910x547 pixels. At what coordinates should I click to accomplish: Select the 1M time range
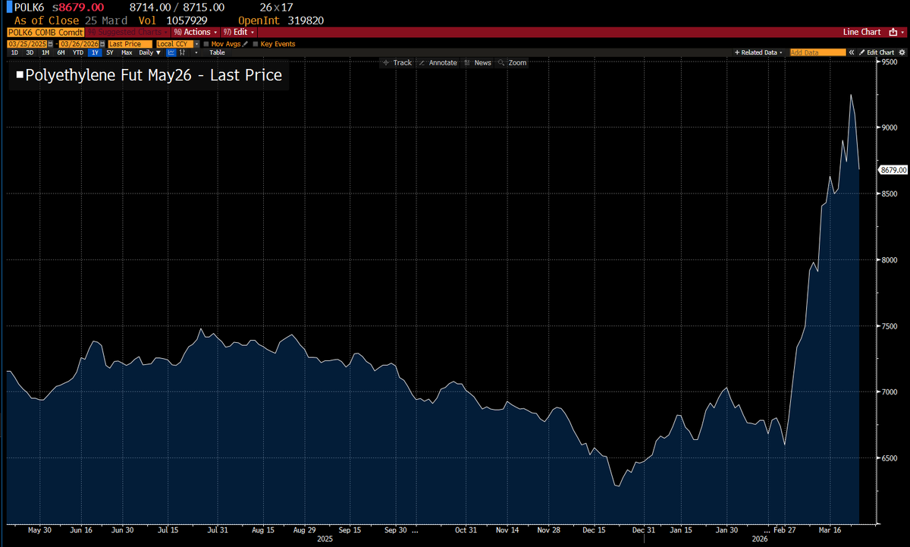pos(45,52)
